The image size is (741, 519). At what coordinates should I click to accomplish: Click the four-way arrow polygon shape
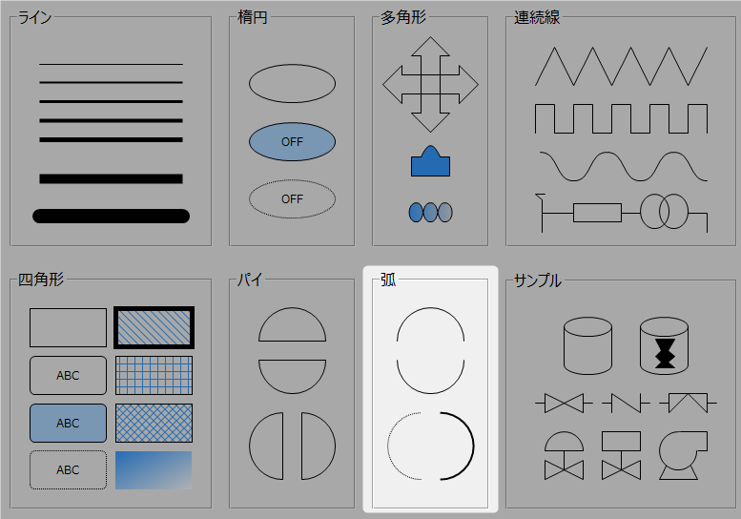[x=430, y=84]
